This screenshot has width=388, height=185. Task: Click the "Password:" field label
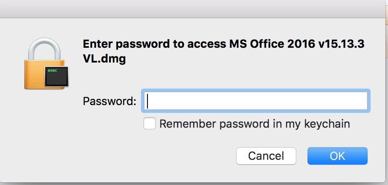coord(109,102)
